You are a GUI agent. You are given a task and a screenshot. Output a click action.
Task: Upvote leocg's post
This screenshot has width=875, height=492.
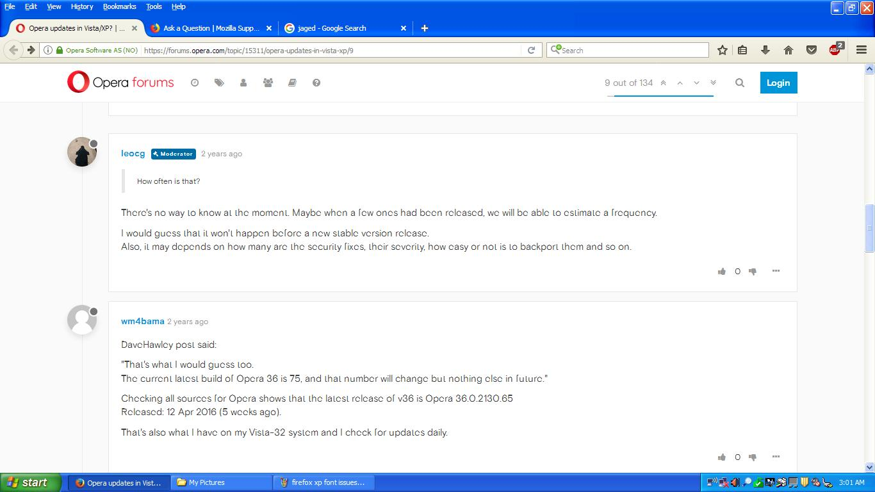(722, 271)
